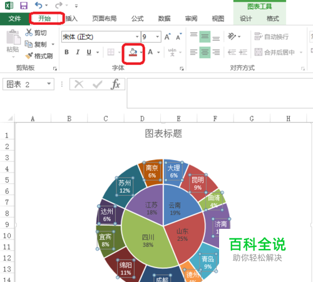The height and width of the screenshot is (282, 313).
Task: Decrease the indent level
Action: coord(232,52)
